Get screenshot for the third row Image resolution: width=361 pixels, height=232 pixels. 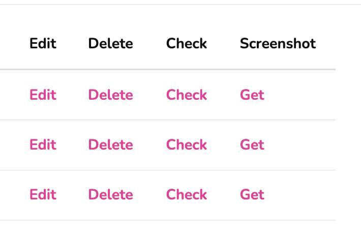tap(252, 195)
